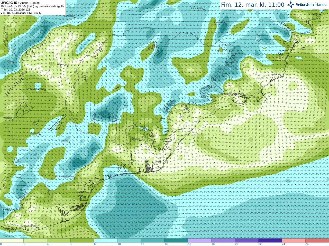
Task: Click the Skaftafell station label
Action: (x=135, y=139)
